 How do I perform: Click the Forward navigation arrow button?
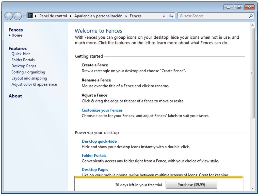point(18,16)
